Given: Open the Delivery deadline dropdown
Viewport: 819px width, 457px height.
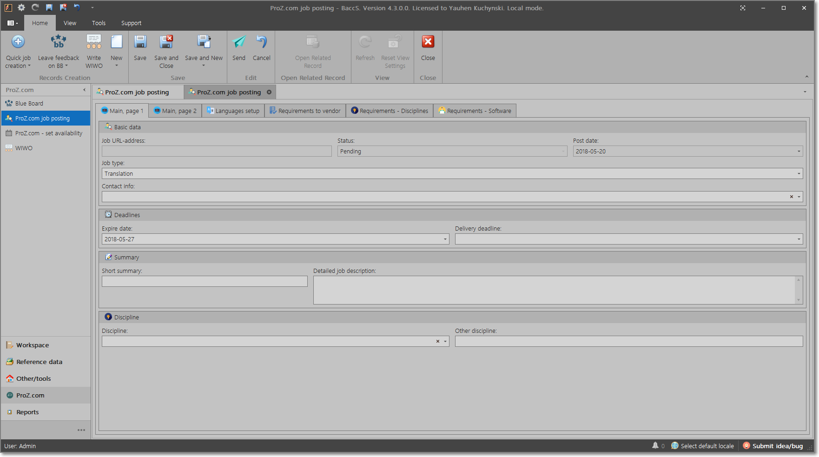Looking at the screenshot, I should pos(799,239).
